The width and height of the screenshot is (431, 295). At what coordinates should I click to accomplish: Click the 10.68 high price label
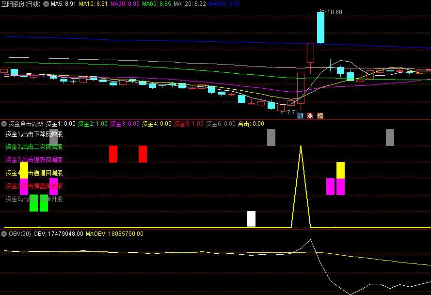coord(335,12)
